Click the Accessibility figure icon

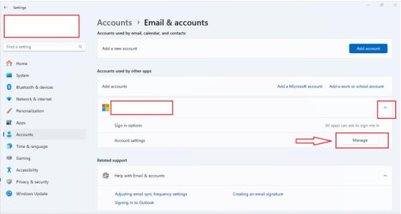pyautogui.click(x=9, y=170)
